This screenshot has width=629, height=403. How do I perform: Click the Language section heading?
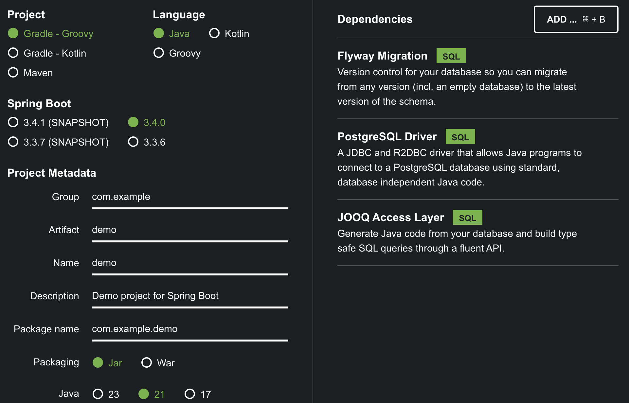coord(179,15)
